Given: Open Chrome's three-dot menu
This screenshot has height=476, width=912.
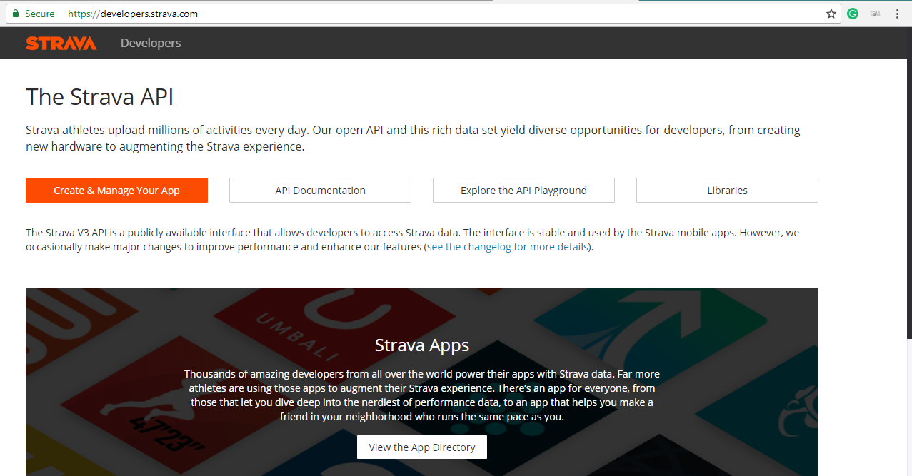Looking at the screenshot, I should 897,14.
